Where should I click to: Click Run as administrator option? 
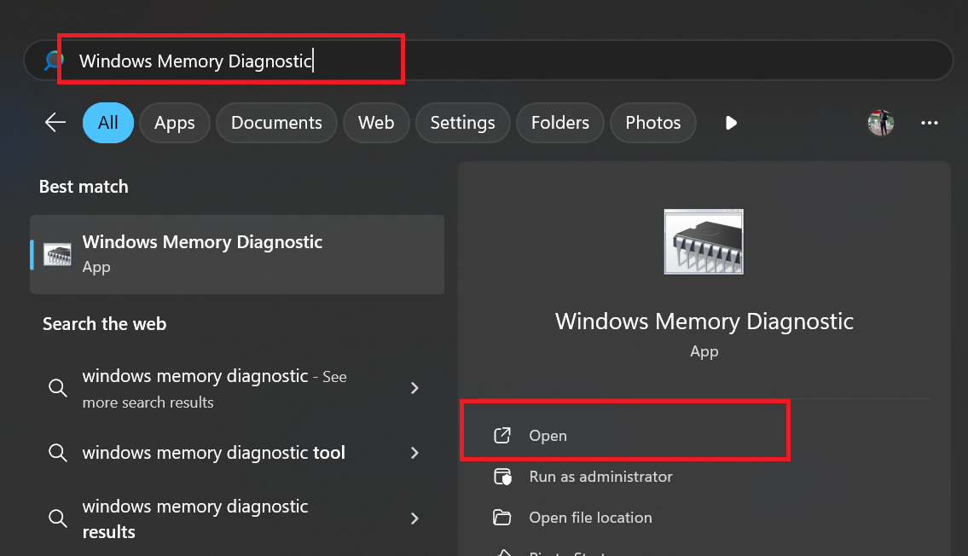click(x=600, y=477)
